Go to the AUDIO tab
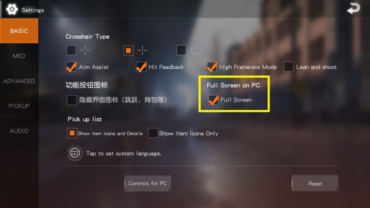 pos(19,131)
